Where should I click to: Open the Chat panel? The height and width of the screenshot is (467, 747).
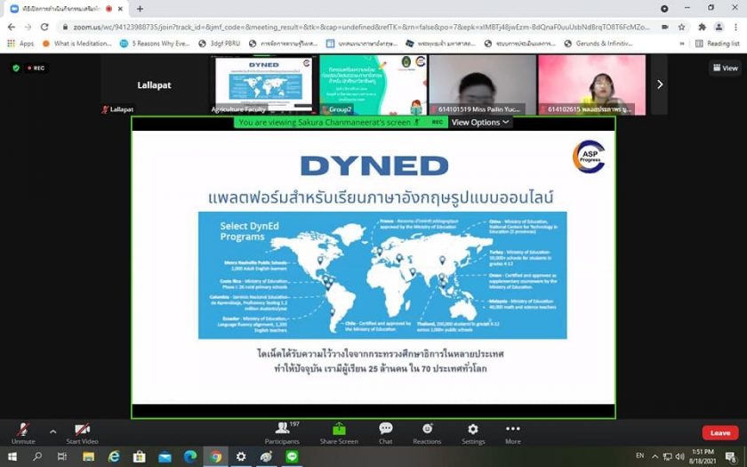point(385,431)
